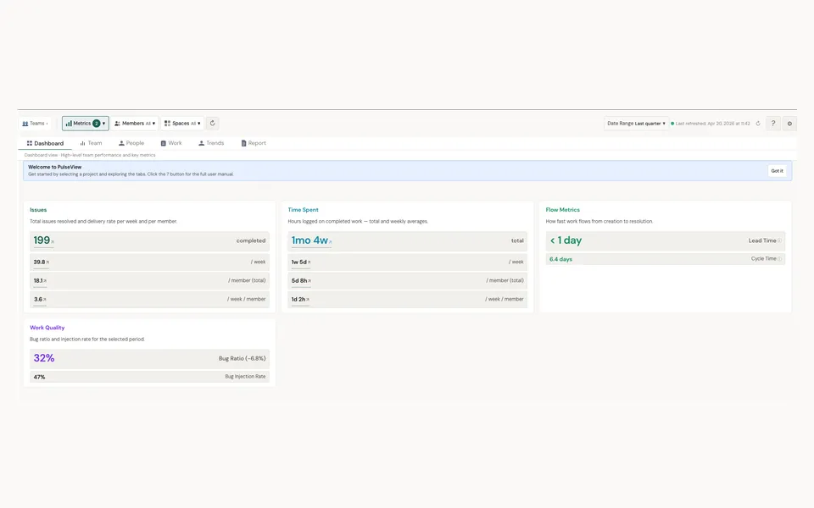Screen dimensions: 814x508
Task: Click the Flow Metrics card heading
Action: tap(563, 210)
